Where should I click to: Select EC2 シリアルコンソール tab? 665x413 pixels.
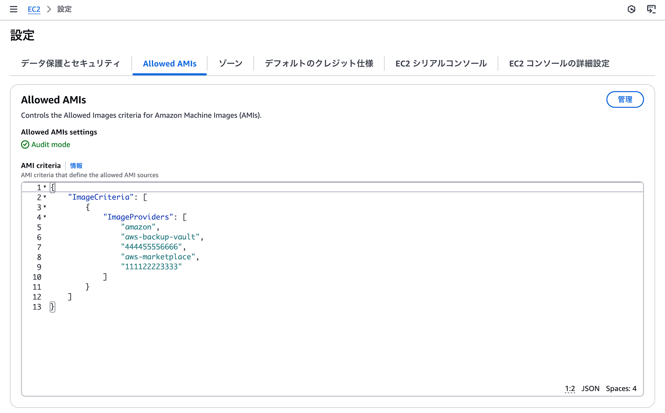pos(441,63)
